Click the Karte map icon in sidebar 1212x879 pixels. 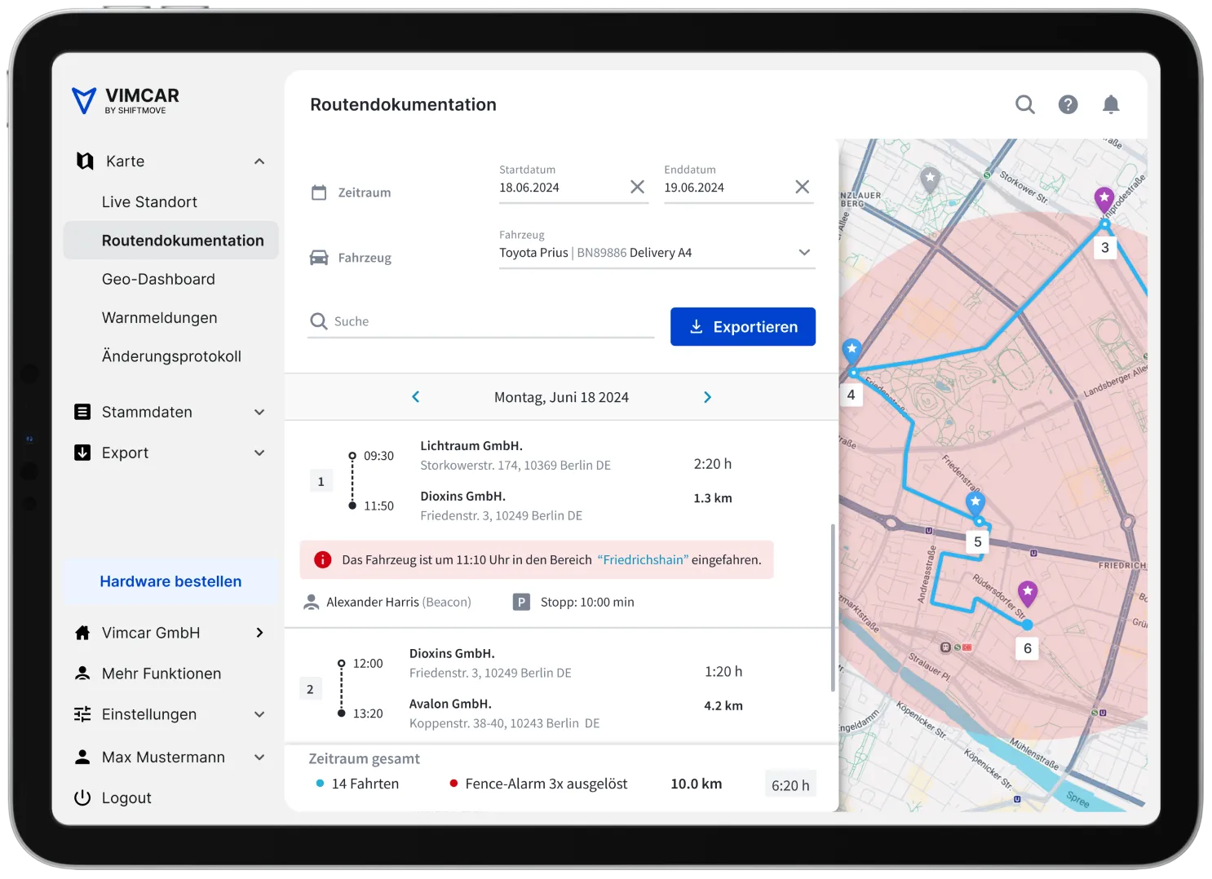pos(84,161)
